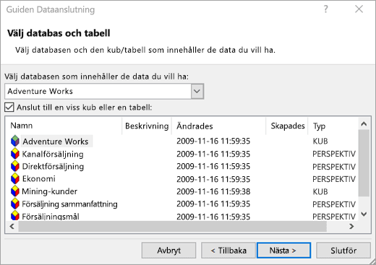Click the Direktförsäljning perspective icon
Viewport: 376px width, 265px height.
point(15,166)
